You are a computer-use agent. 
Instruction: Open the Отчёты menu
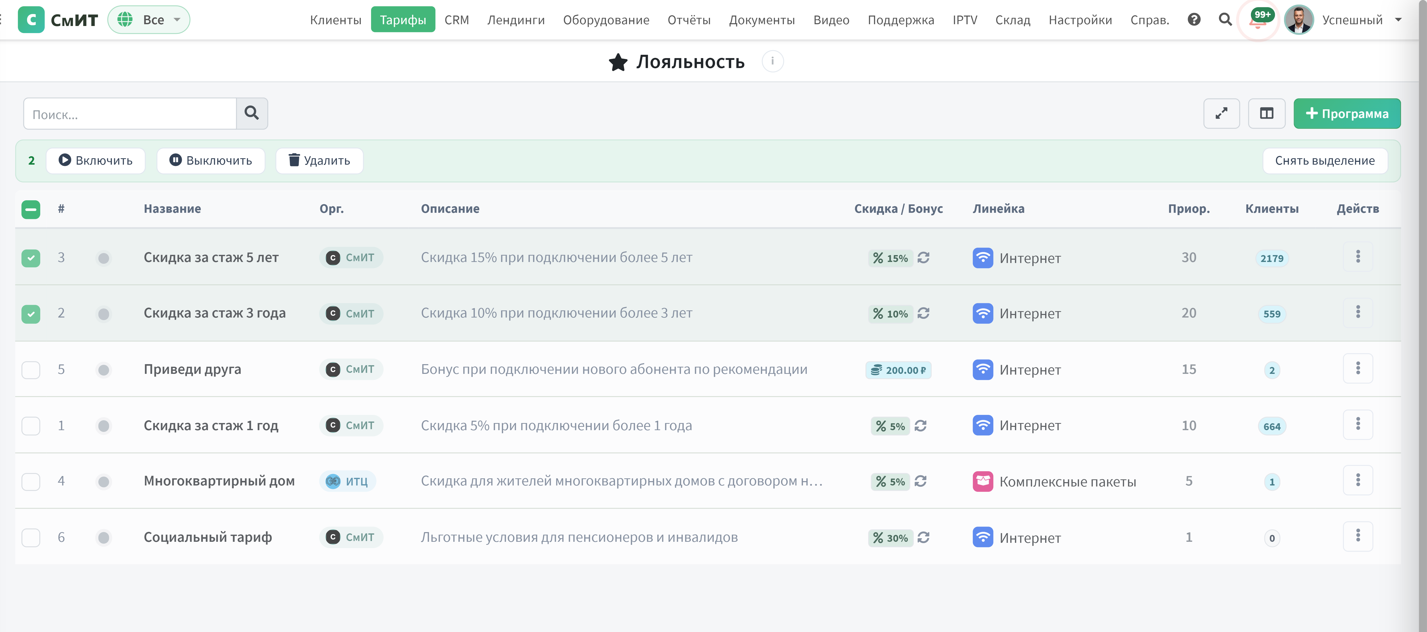tap(689, 20)
